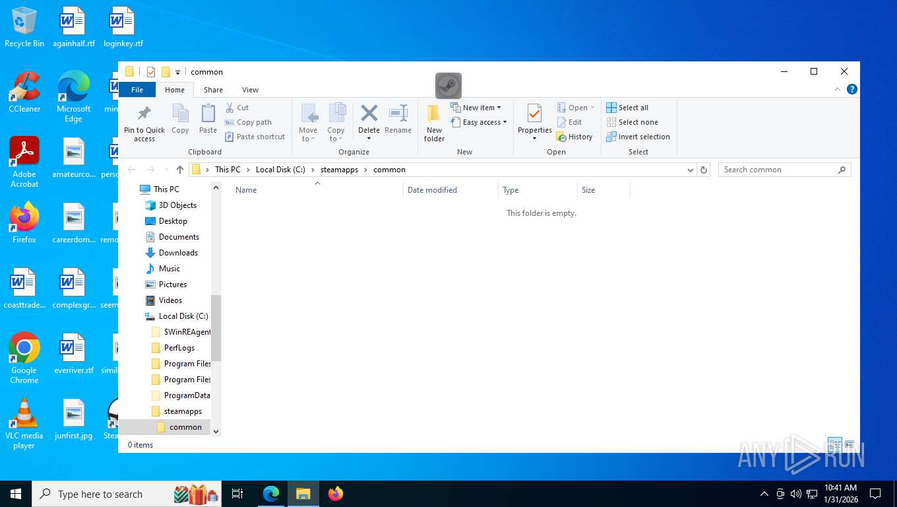
Task: Click New folder icon in title bar toolbar
Action: point(166,72)
